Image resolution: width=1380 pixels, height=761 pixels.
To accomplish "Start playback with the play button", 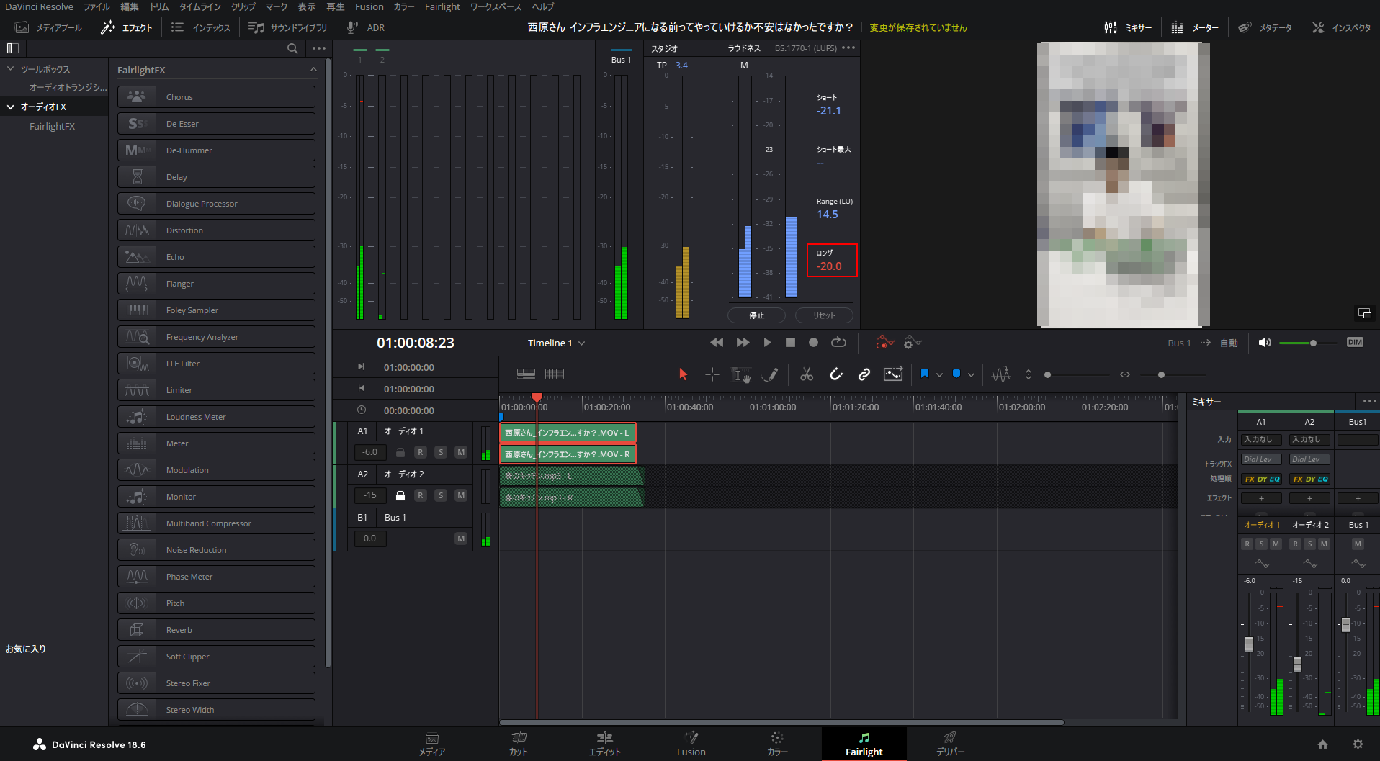I will [x=767, y=343].
